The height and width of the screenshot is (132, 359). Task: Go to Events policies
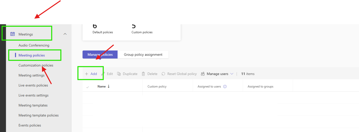[x=30, y=125]
